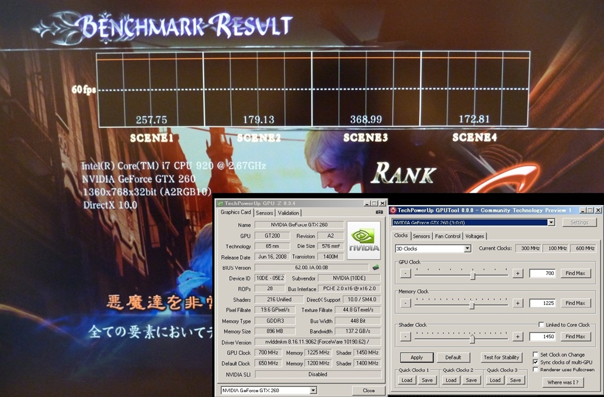Screen dimensions: 604x397
Task: Click the GPU-Z camera screenshot icon
Action: tap(379, 212)
